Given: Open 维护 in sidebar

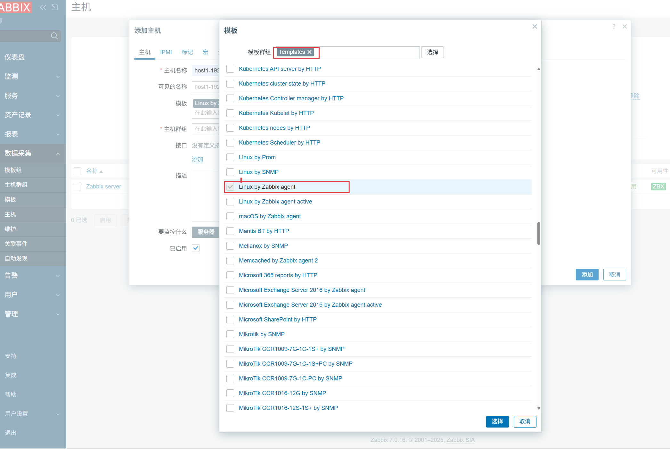Looking at the screenshot, I should pyautogui.click(x=33, y=229).
